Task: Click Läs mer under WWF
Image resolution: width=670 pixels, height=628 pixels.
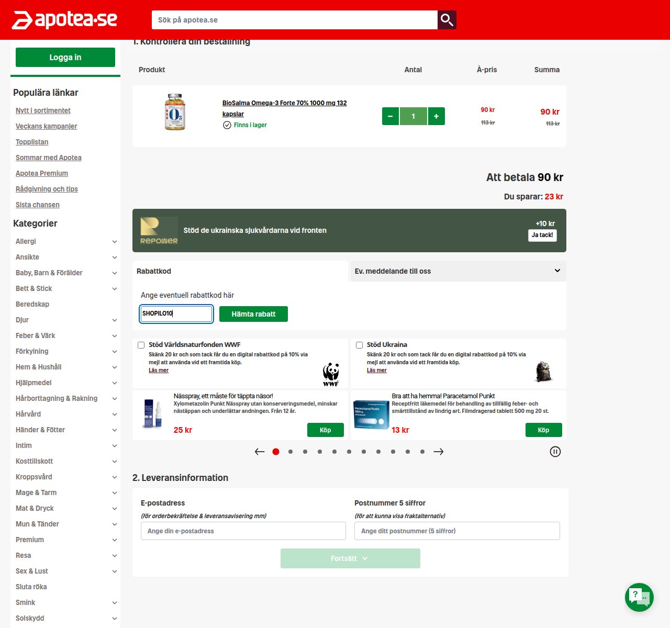Action: [159, 370]
